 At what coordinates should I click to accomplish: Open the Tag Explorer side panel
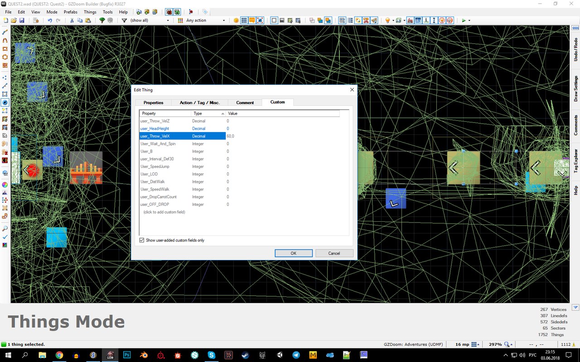click(x=575, y=160)
